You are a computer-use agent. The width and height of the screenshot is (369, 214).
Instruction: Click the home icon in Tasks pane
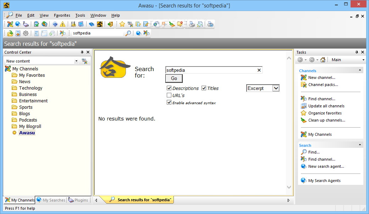323,60
